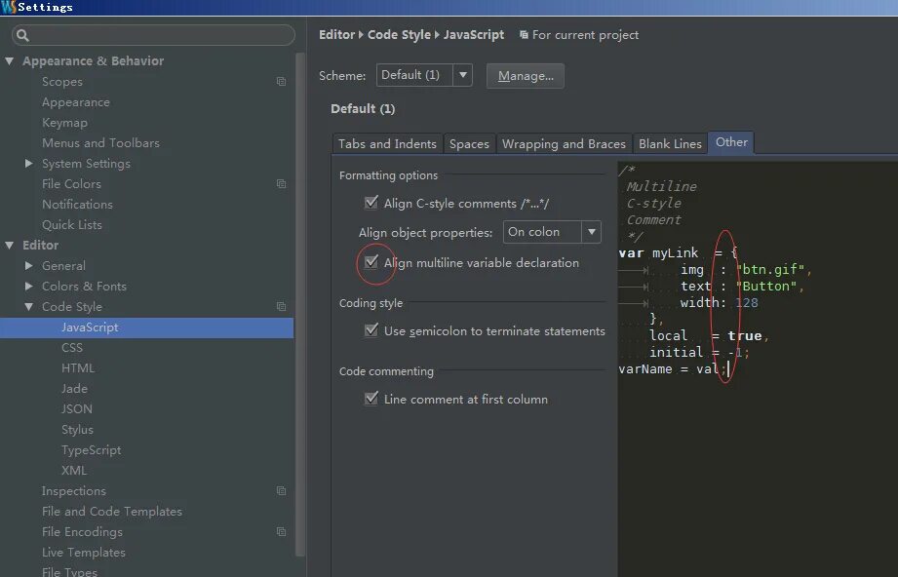This screenshot has width=898, height=577.
Task: Select Jade under Code Style
Action: [74, 389]
